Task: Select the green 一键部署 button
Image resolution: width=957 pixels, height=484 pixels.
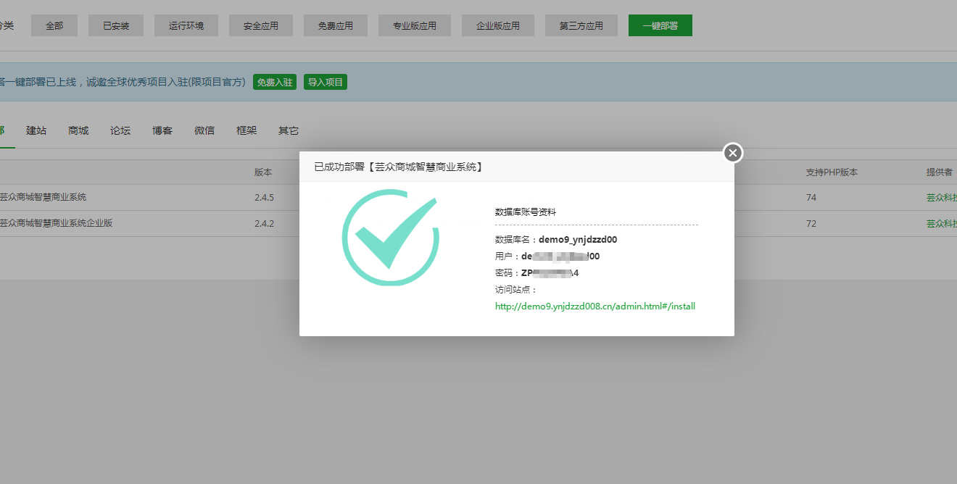Action: [x=660, y=25]
